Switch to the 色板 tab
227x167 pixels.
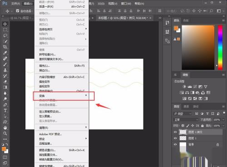pos(186,20)
